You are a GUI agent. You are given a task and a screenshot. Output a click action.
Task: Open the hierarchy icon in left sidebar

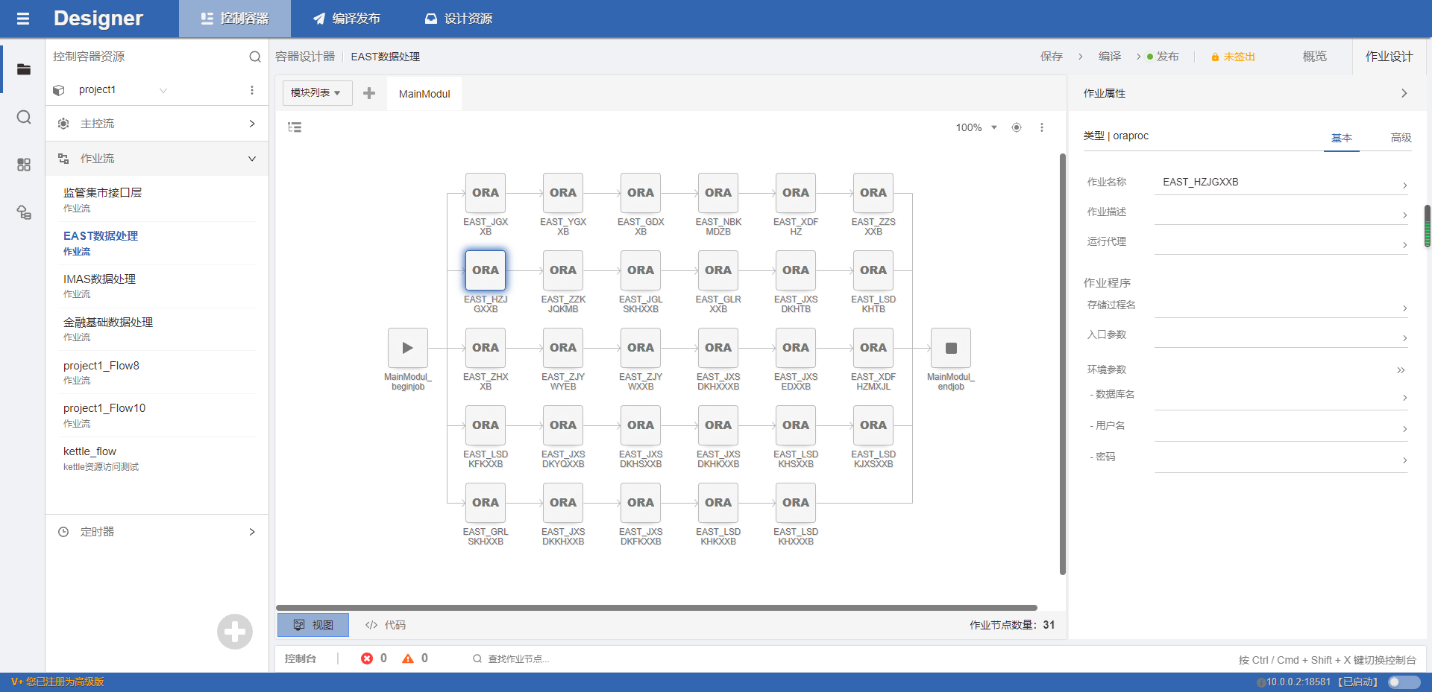click(x=24, y=213)
